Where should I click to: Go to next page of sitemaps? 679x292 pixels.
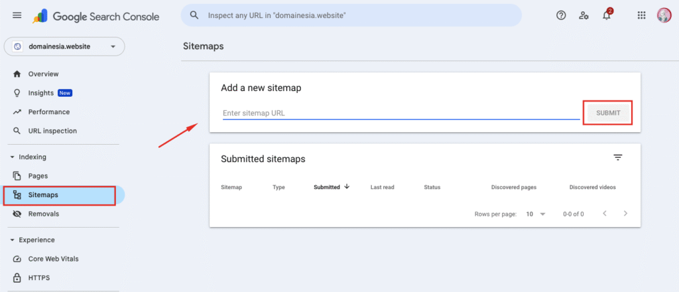pyautogui.click(x=625, y=213)
